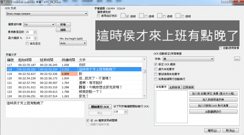Select row 123 稍微放鬆一下？
This screenshot has height=135, width=244.
[74, 92]
